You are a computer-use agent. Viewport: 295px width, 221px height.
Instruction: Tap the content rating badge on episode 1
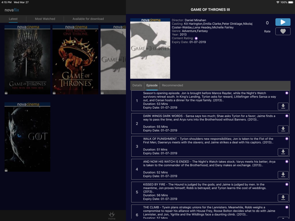click(287, 93)
